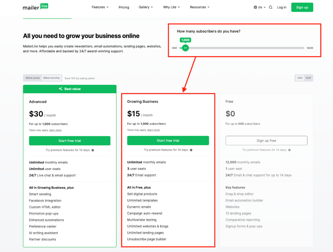The height and width of the screenshot is (252, 333).
Task: Open the Features dropdown menu
Action: click(x=100, y=7)
